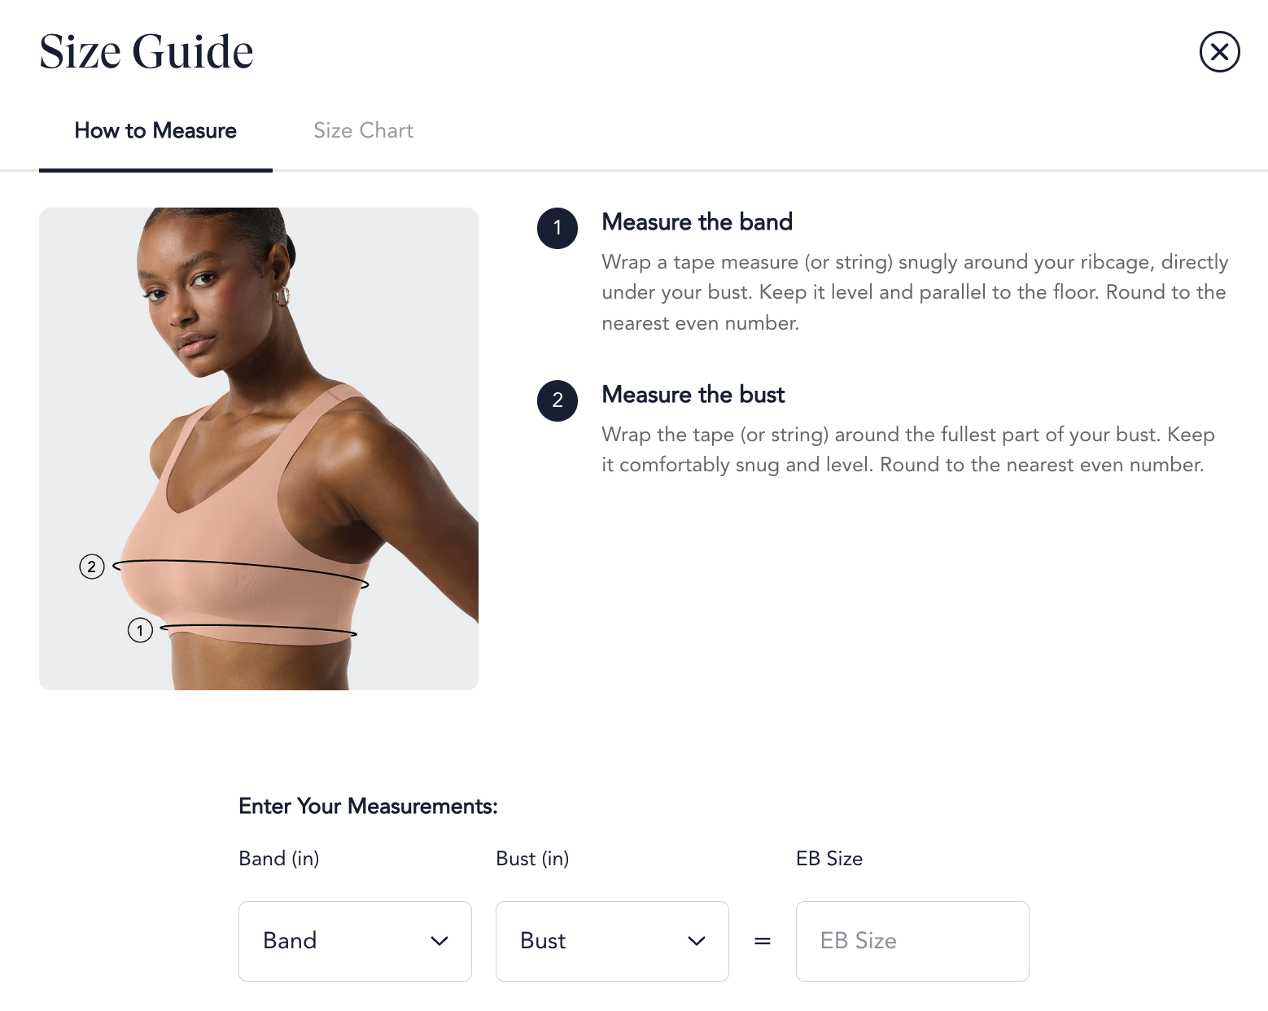Switch to the Size Chart tab
This screenshot has width=1268, height=1011.
[364, 130]
